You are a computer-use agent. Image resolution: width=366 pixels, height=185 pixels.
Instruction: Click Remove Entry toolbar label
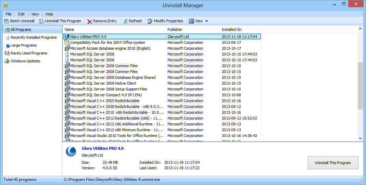click(105, 21)
